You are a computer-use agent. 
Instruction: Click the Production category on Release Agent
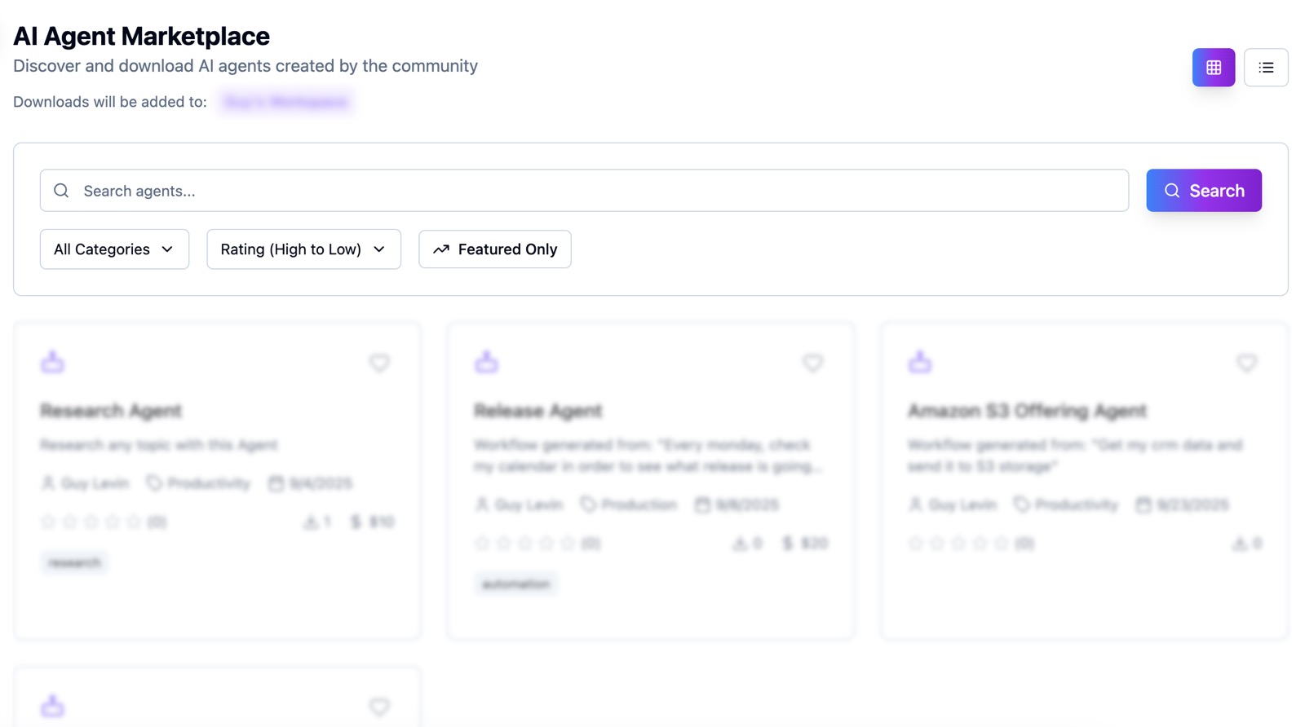point(629,504)
